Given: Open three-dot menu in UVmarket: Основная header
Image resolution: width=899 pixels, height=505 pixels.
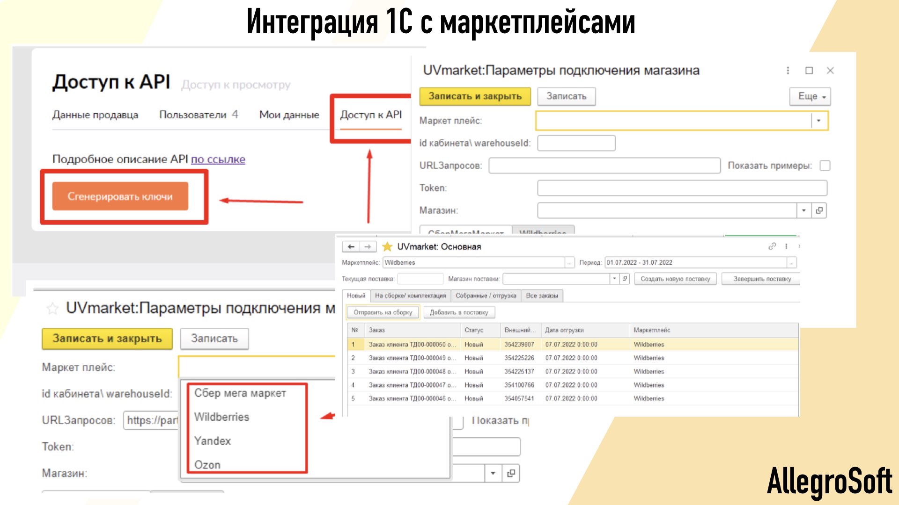Looking at the screenshot, I should [786, 246].
